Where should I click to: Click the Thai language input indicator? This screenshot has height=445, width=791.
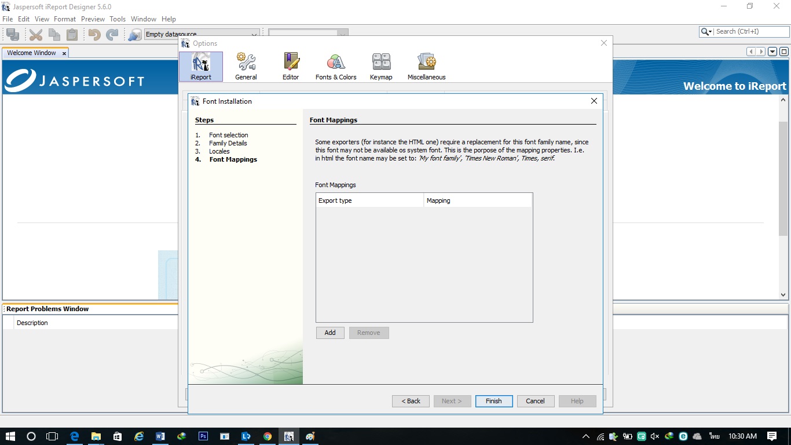pyautogui.click(x=713, y=436)
